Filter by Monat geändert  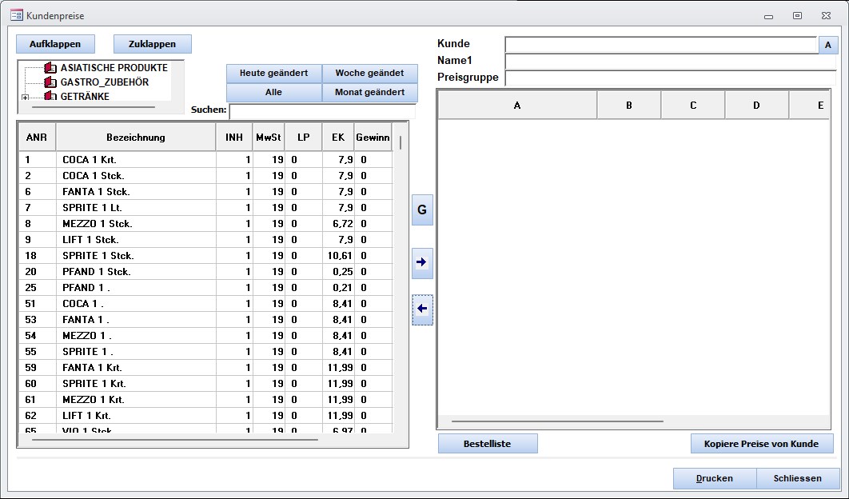(x=369, y=93)
